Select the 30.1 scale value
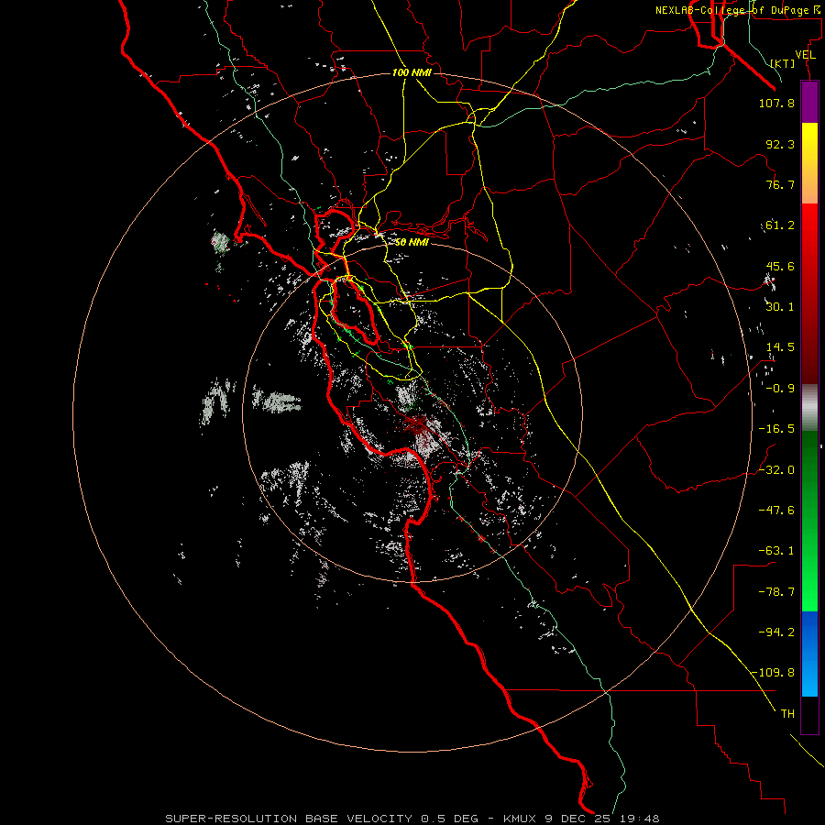 coord(780,307)
